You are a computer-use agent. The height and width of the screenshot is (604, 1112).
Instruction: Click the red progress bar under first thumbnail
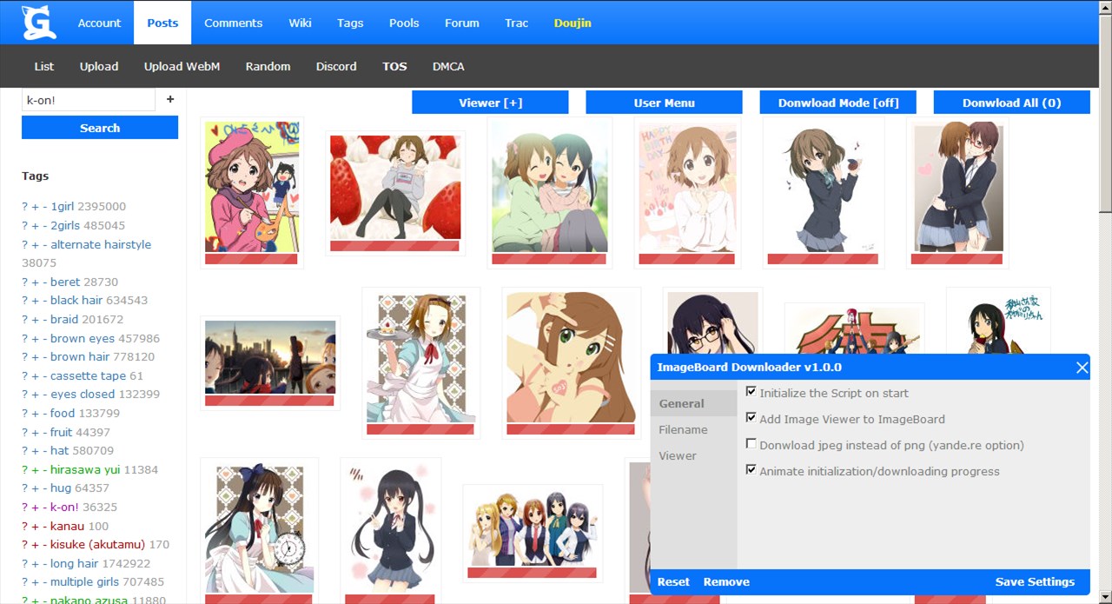tap(252, 258)
